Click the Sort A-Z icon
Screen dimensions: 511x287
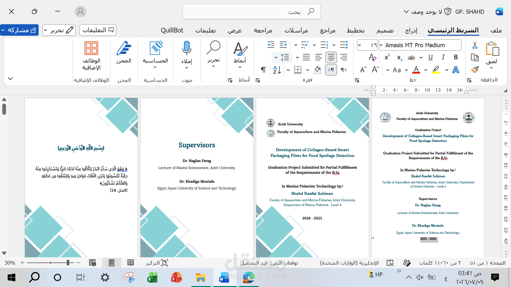277,70
